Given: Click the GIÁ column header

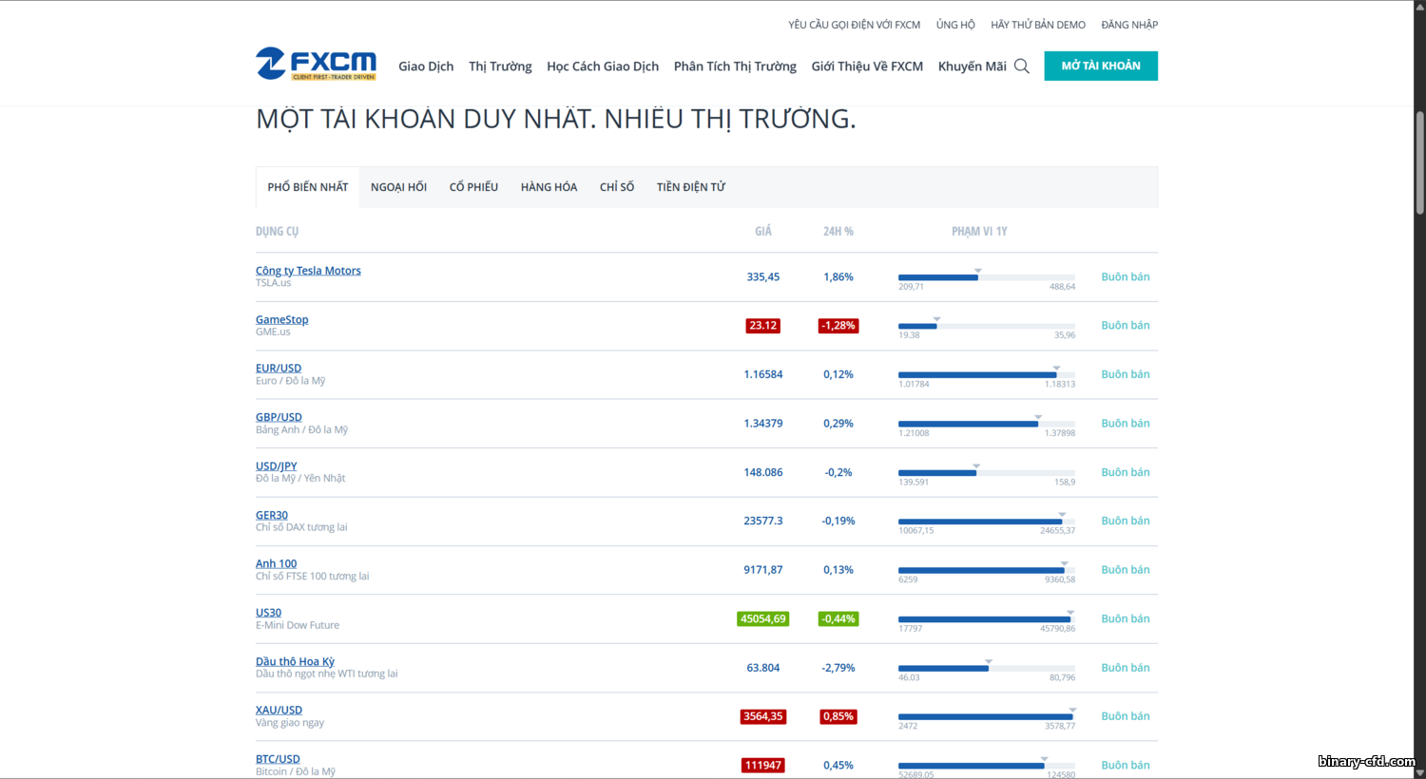Looking at the screenshot, I should [763, 231].
